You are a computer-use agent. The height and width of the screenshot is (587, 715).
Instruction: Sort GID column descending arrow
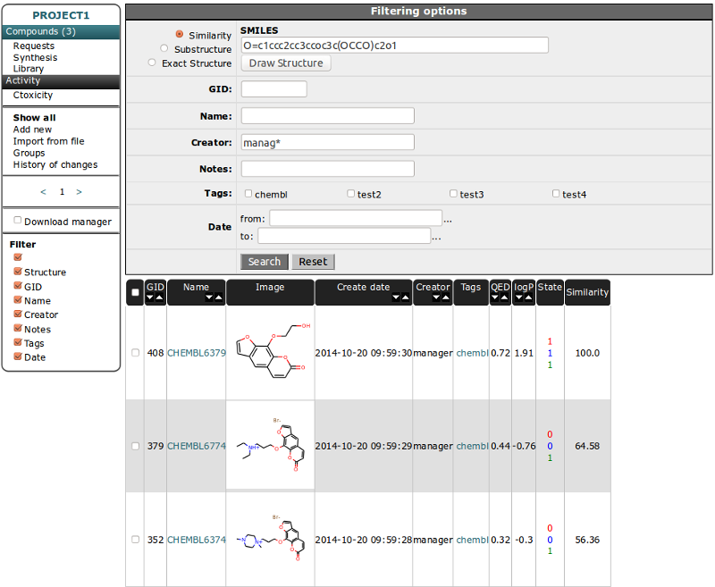tap(150, 298)
